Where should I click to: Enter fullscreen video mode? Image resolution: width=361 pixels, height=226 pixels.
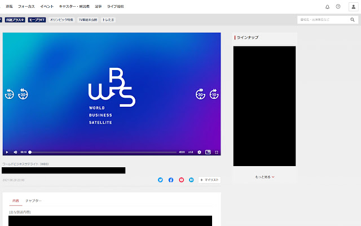click(x=217, y=152)
